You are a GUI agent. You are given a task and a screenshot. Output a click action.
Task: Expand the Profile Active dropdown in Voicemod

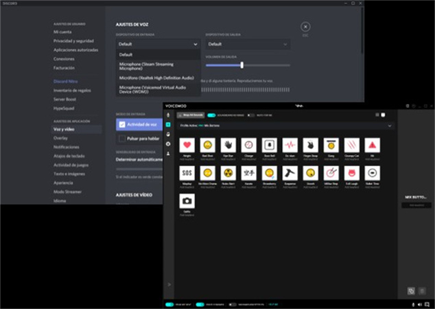click(x=285, y=126)
